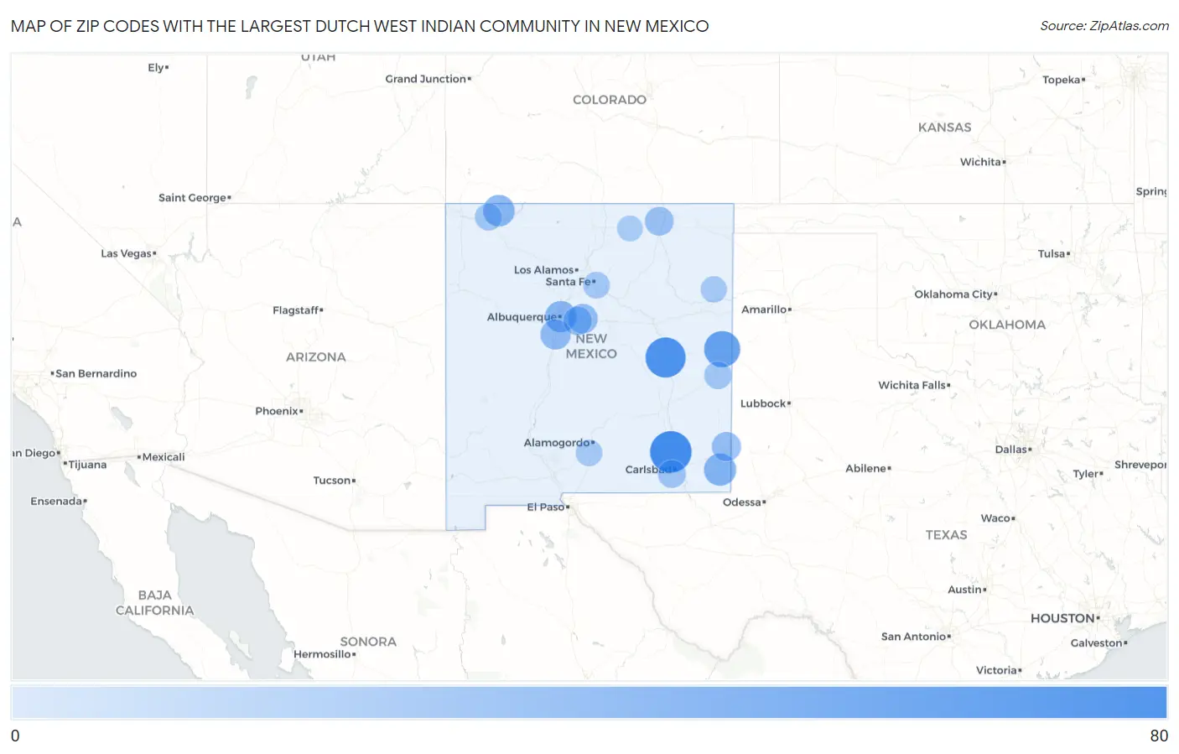This screenshot has width=1179, height=754.
Task: Click the legend minimum value 0
Action: click(15, 736)
